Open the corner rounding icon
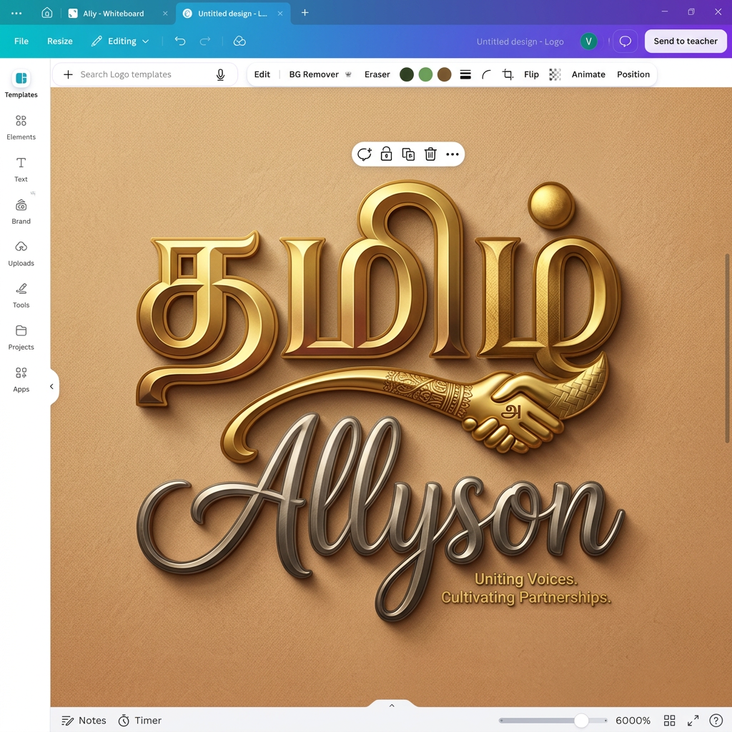Viewport: 732px width, 732px height. [x=486, y=74]
